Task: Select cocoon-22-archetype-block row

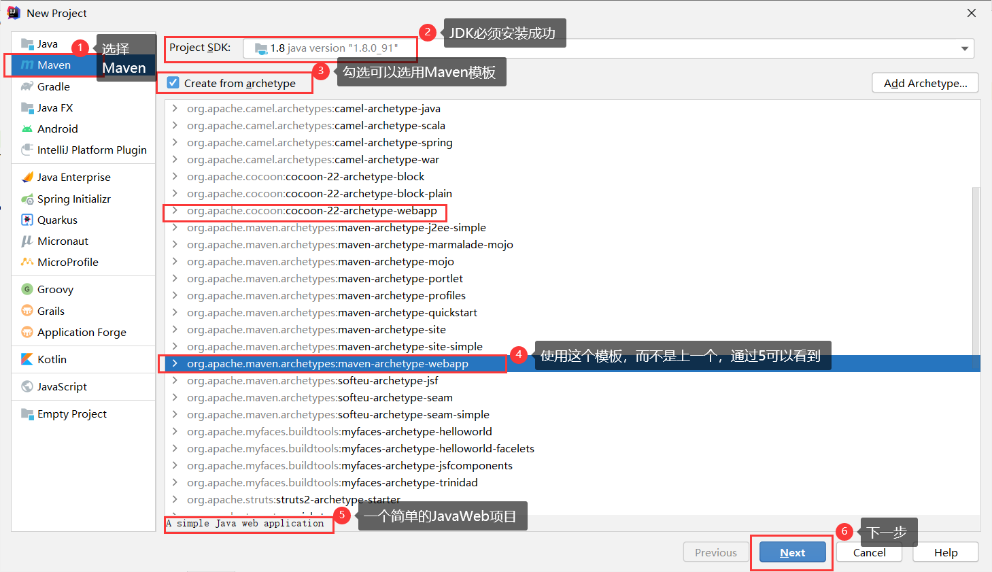Action: click(572, 176)
